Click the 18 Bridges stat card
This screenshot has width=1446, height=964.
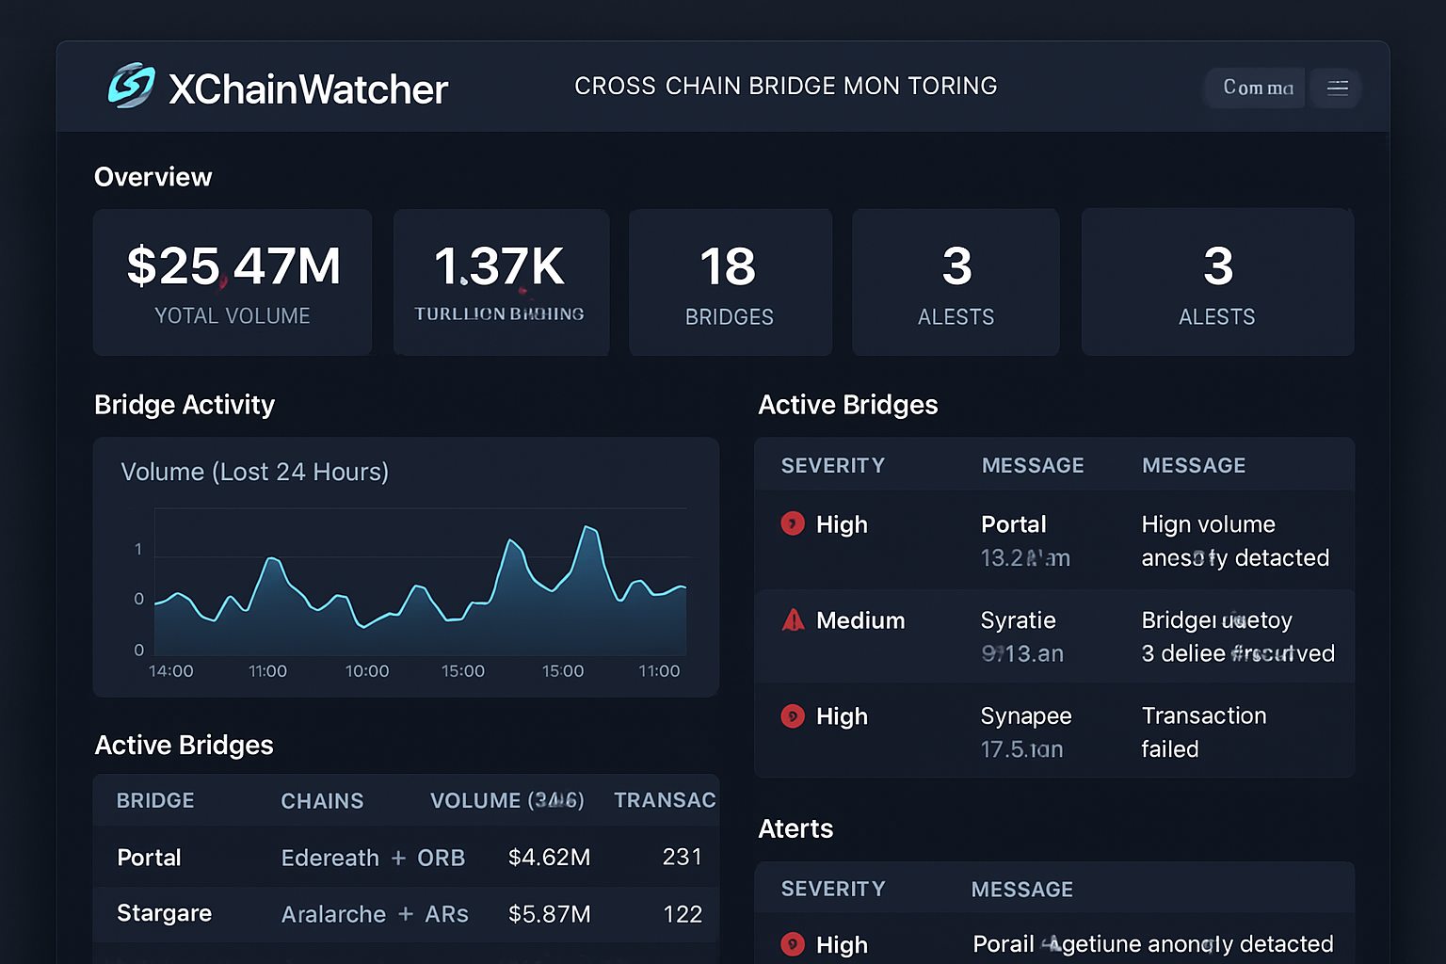click(x=730, y=281)
